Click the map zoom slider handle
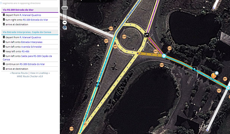The image size is (230, 134). coord(65,8)
